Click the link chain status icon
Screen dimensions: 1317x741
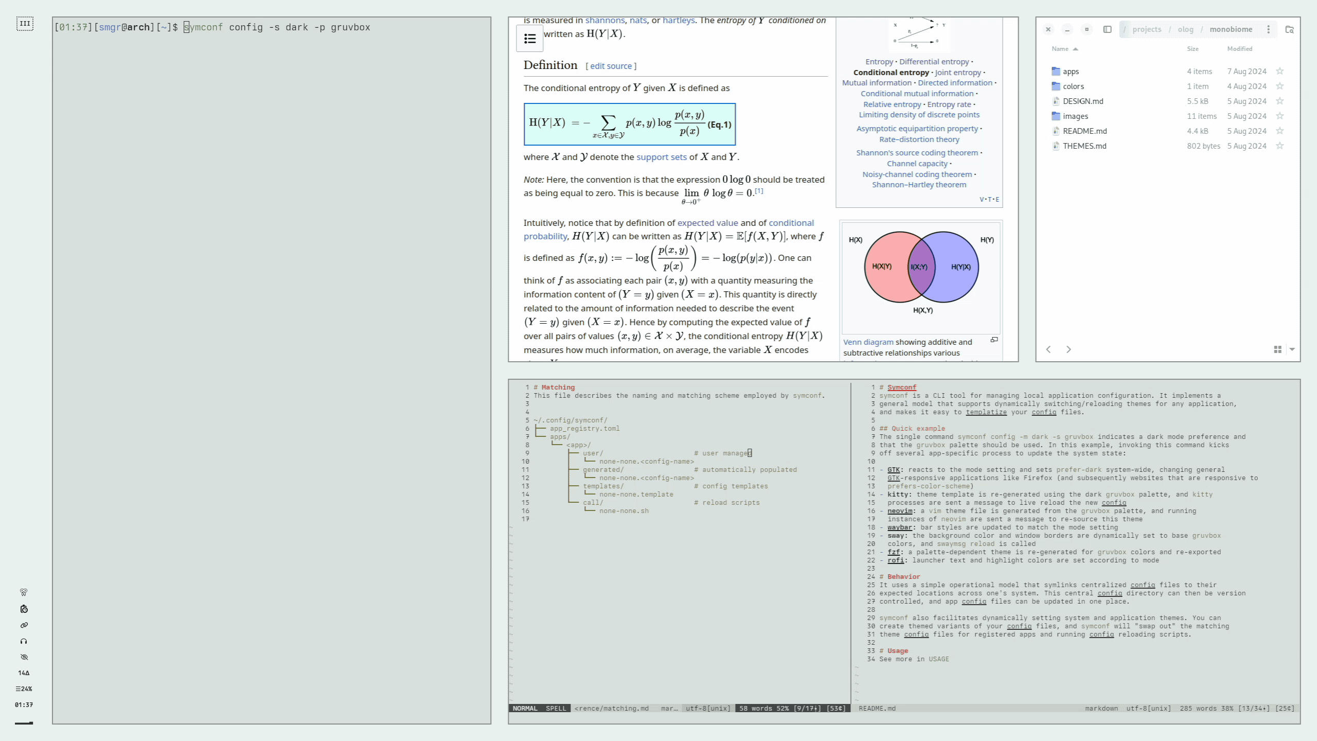24,625
